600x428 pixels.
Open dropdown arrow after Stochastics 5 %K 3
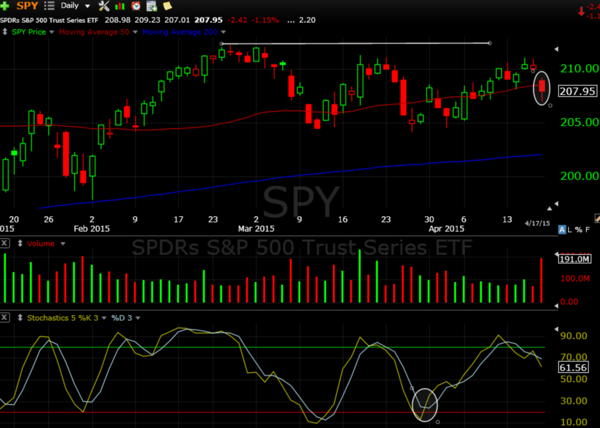pos(104,318)
